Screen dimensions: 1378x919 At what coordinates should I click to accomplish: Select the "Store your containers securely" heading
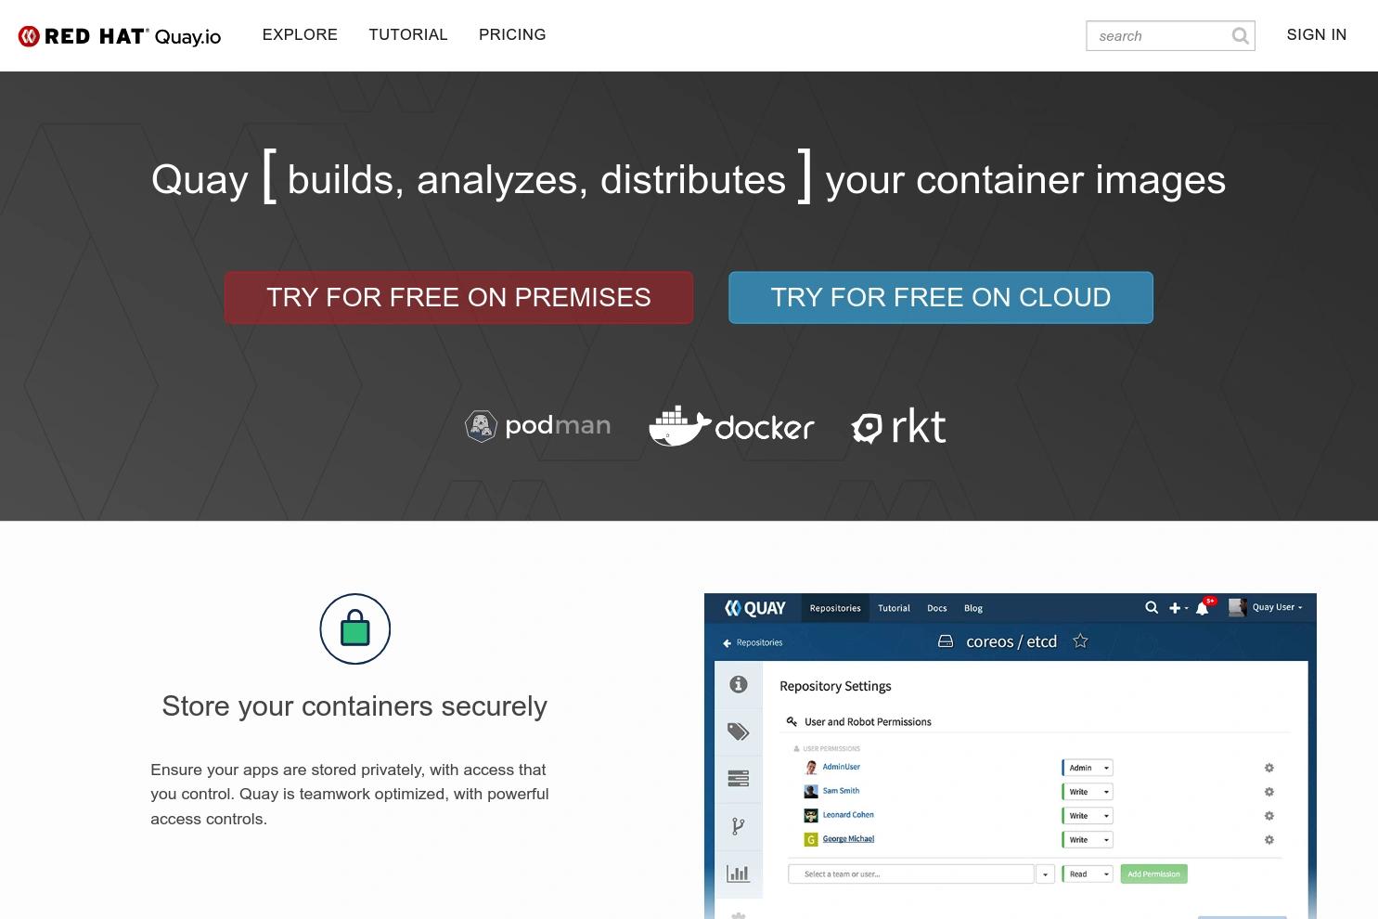[x=354, y=706]
